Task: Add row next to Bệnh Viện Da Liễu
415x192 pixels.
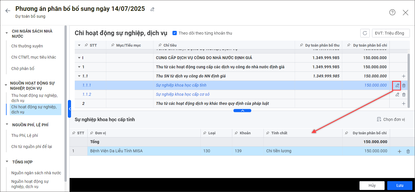Action: pyautogui.click(x=400, y=151)
